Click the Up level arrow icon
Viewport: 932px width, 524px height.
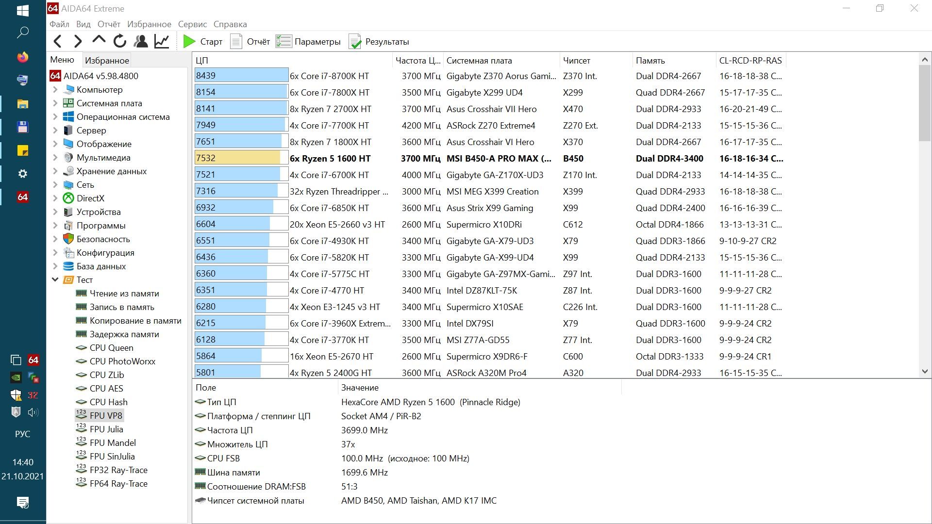click(99, 41)
